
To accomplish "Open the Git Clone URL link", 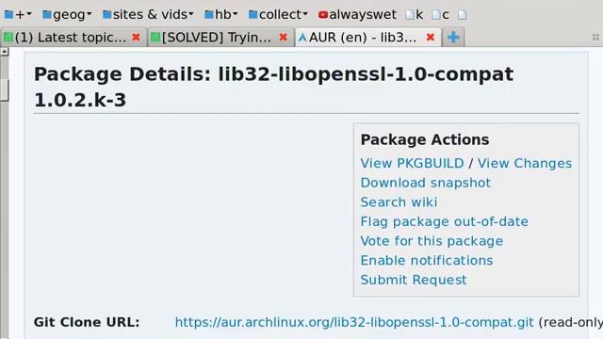I will tap(354, 322).
